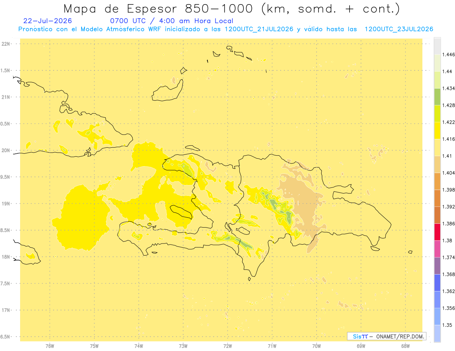Click the longitude label '68W'
Screen dimensions: 455x351
coord(405,346)
